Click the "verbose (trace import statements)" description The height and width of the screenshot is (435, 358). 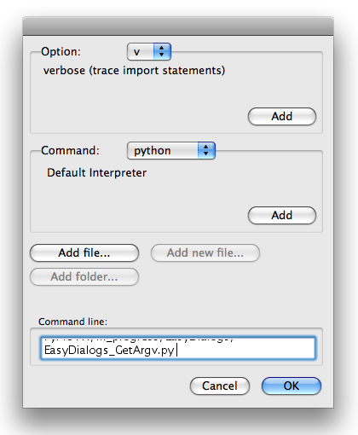tap(134, 71)
